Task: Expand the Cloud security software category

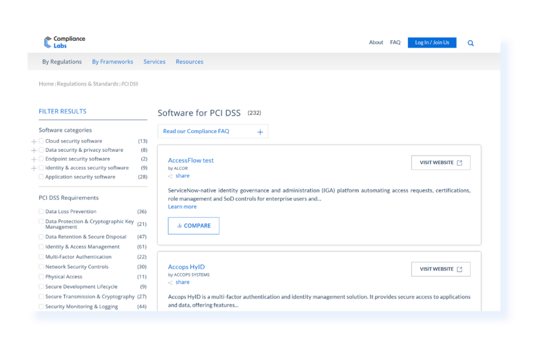Action: (x=33, y=142)
